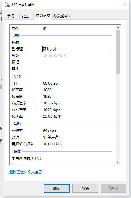
Task: Click the 时长 value 00:06:26
Action: coord(50,83)
